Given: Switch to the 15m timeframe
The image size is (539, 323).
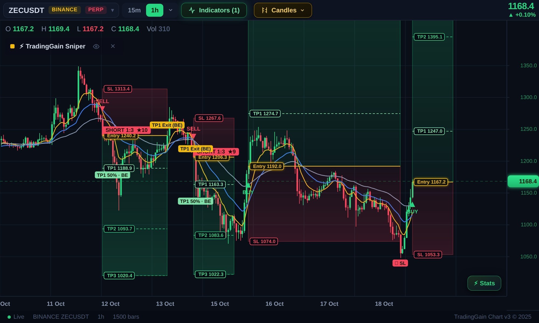Looking at the screenshot, I should coord(134,10).
